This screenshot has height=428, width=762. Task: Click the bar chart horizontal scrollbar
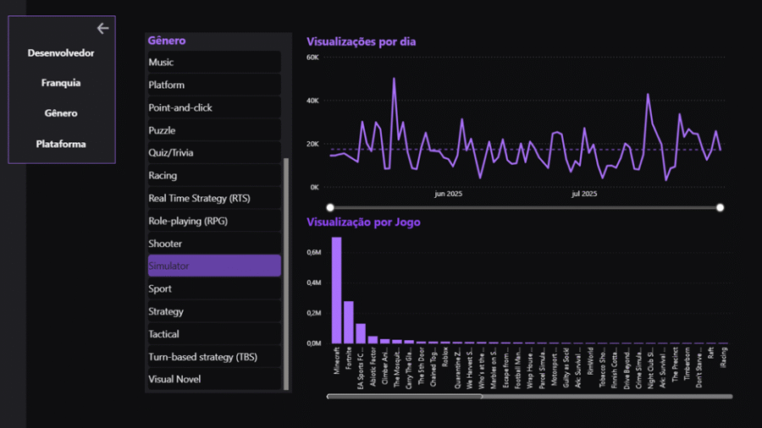click(x=405, y=396)
